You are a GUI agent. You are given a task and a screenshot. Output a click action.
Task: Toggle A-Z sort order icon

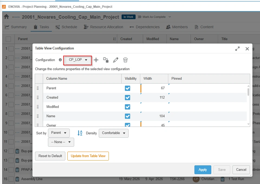coord(80,133)
